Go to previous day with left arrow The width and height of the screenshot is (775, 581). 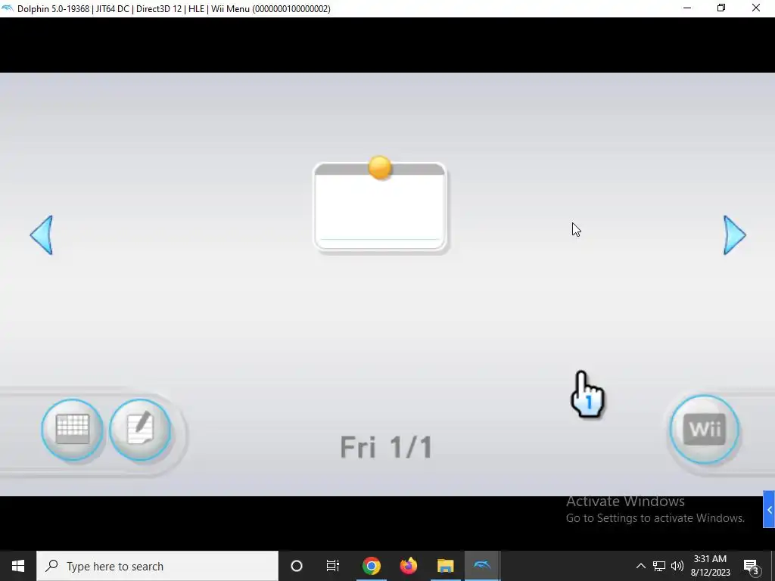coord(42,235)
